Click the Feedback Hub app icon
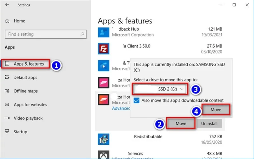254x159 pixels. click(x=104, y=32)
